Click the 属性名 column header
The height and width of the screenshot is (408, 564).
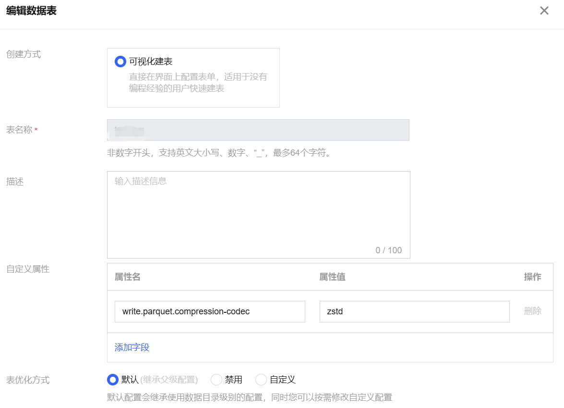127,277
